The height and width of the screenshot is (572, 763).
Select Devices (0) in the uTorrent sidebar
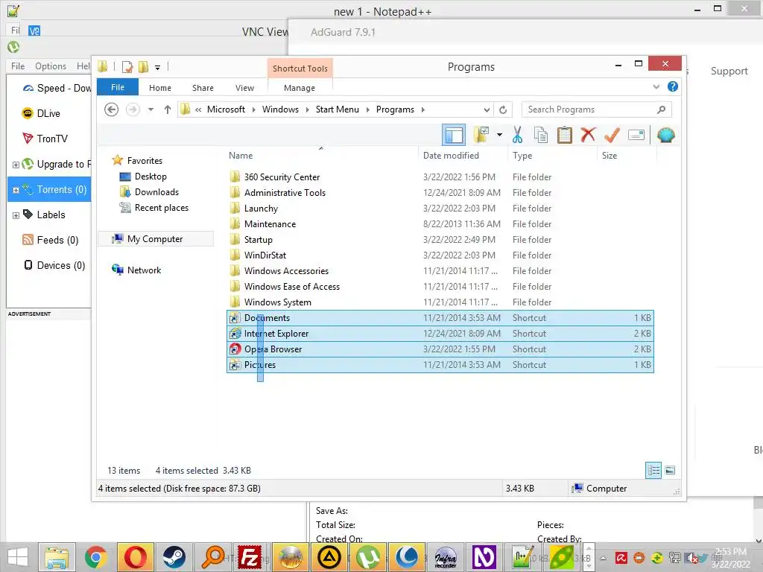54,265
